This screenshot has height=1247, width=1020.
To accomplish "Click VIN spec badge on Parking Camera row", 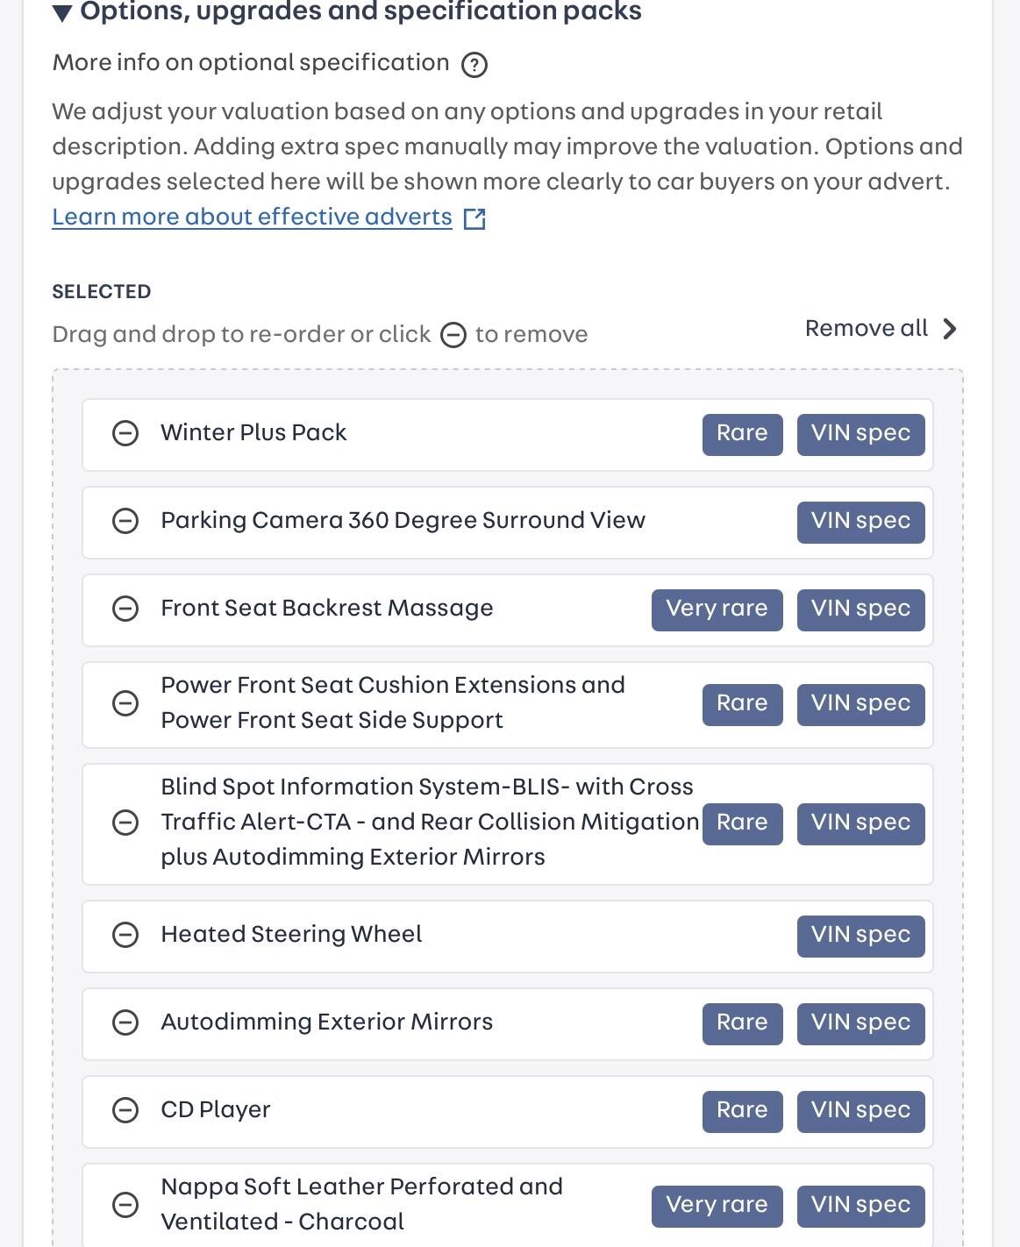I will (x=860, y=522).
